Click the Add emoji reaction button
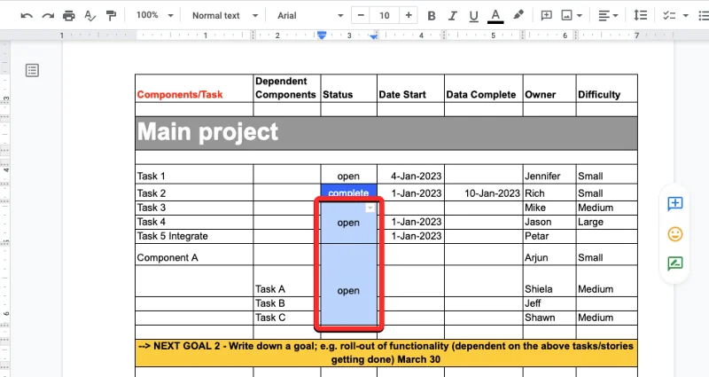Screen dimensions: 709x377 coord(675,234)
